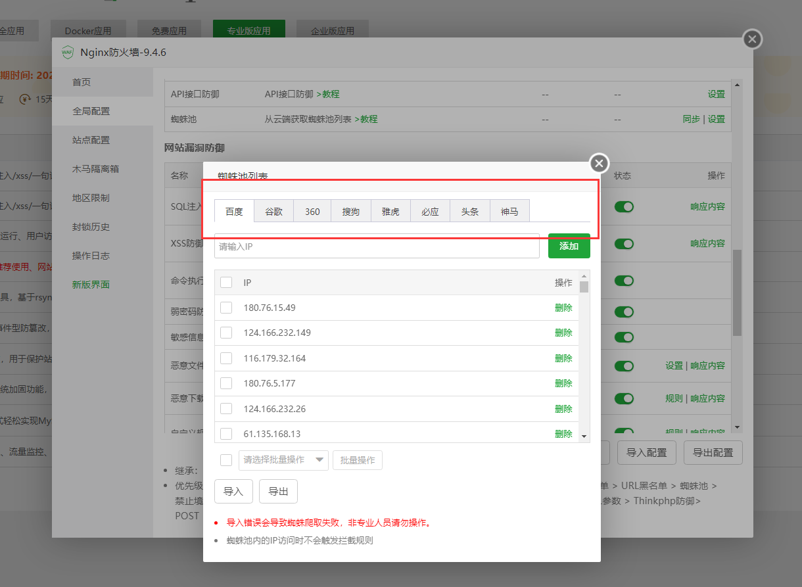Screen dimensions: 802x587
Task: Close the Nginx firewall window
Action: tap(752, 39)
